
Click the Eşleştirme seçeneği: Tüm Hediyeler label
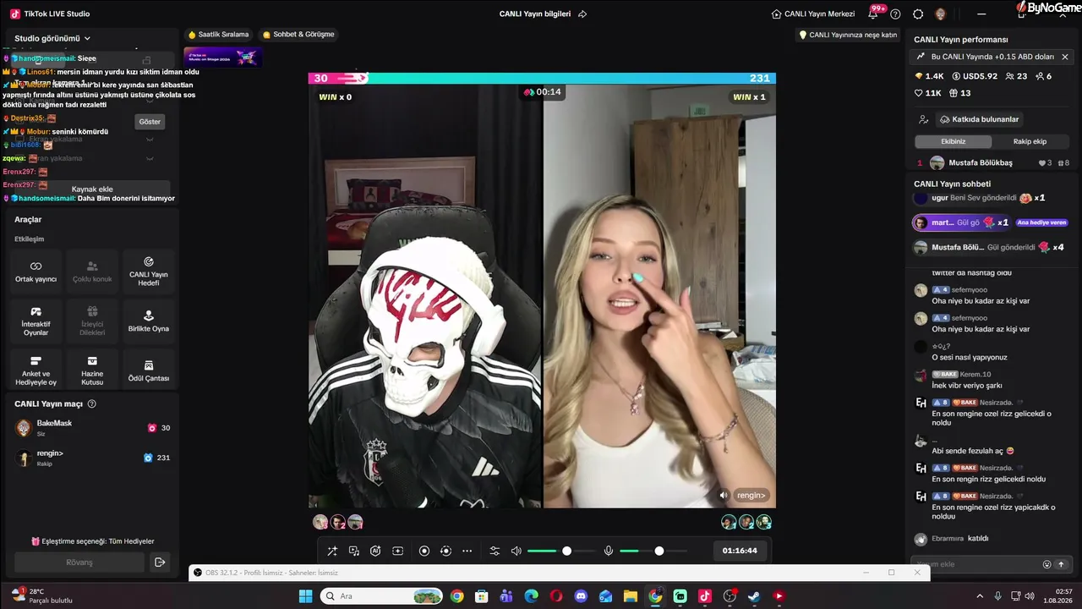tap(93, 541)
